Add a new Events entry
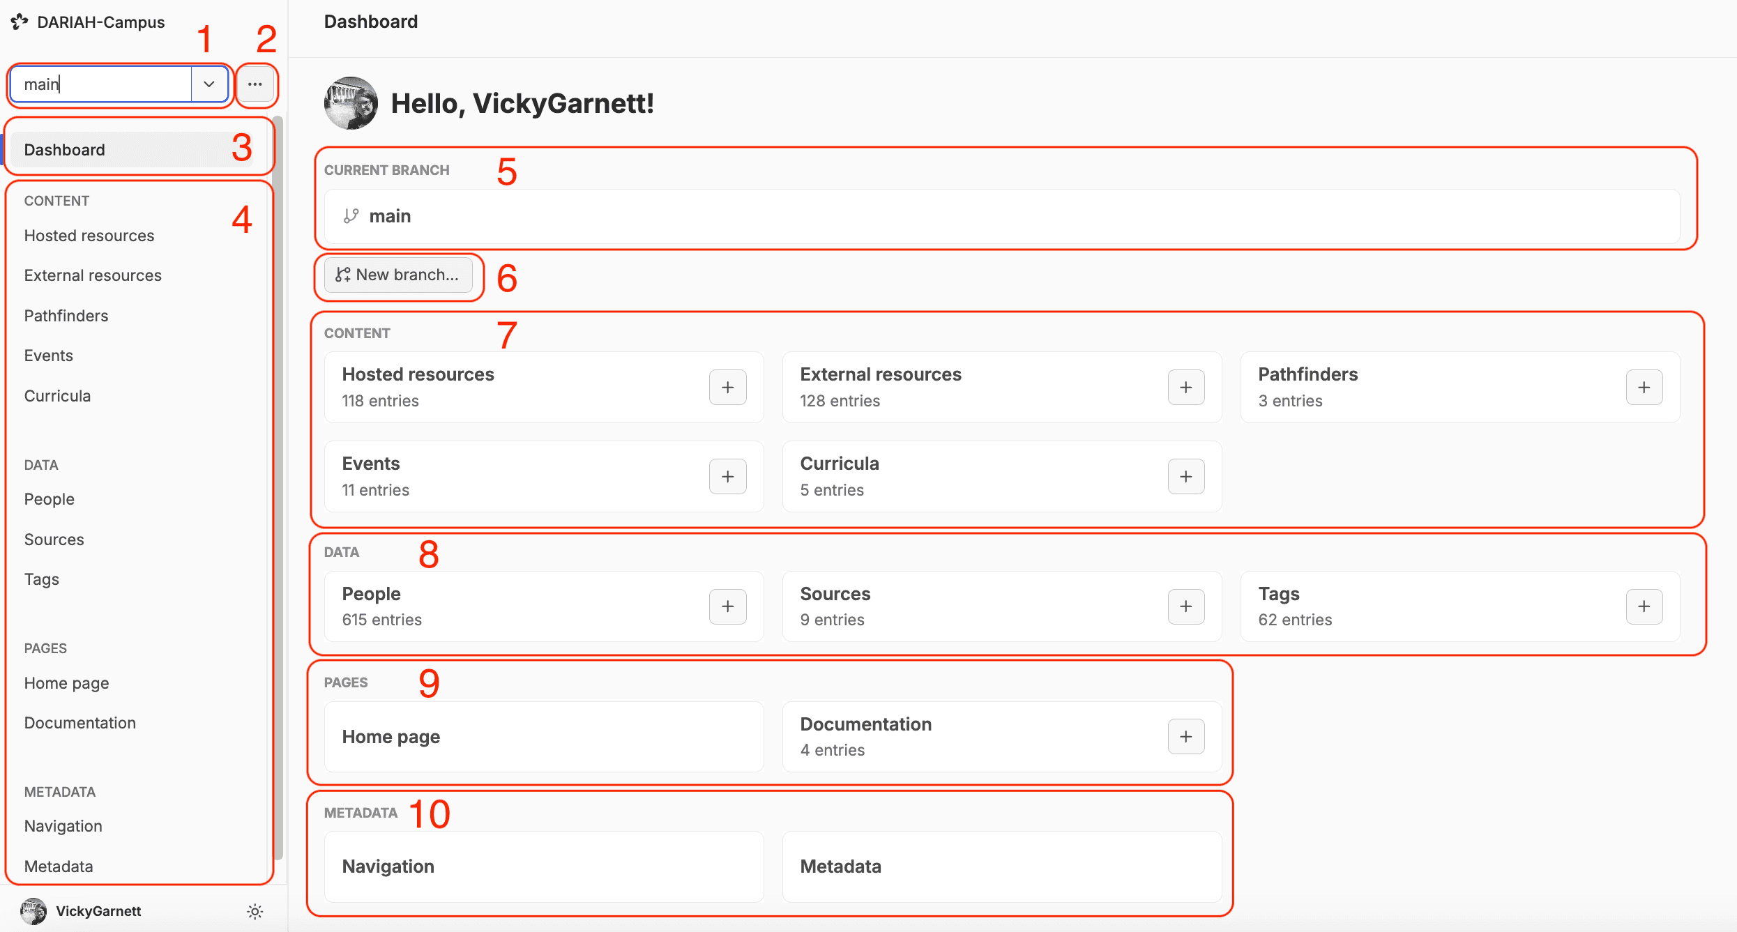This screenshot has width=1737, height=932. click(727, 477)
